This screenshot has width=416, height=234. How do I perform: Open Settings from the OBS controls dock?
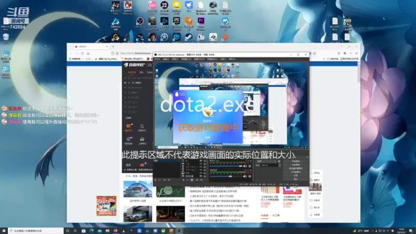coord(296,175)
